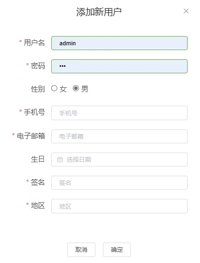Select the 女 gender radio button
200x263 pixels.
pos(54,88)
